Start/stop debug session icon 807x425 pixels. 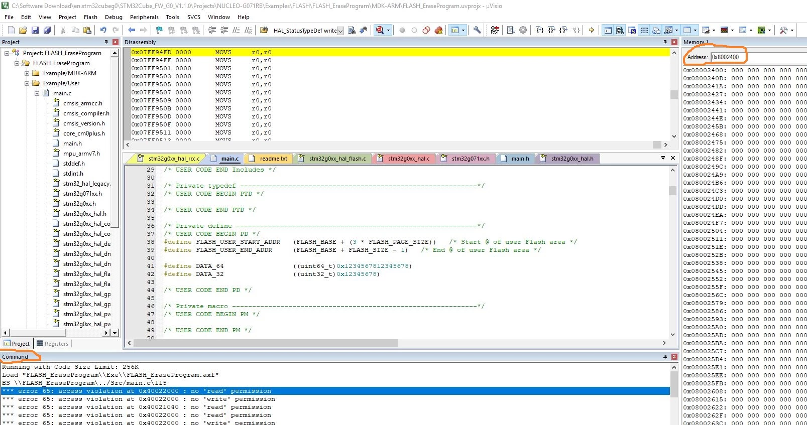coord(380,30)
